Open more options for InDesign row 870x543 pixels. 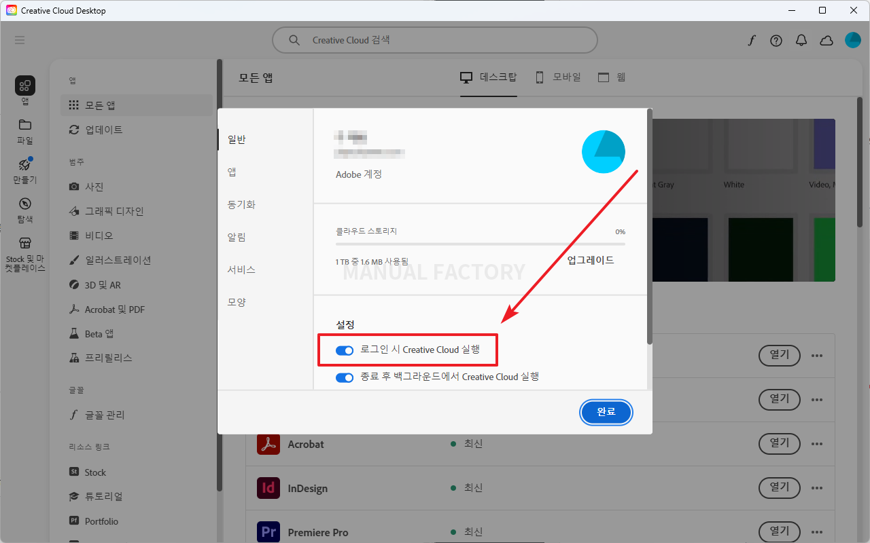(817, 488)
